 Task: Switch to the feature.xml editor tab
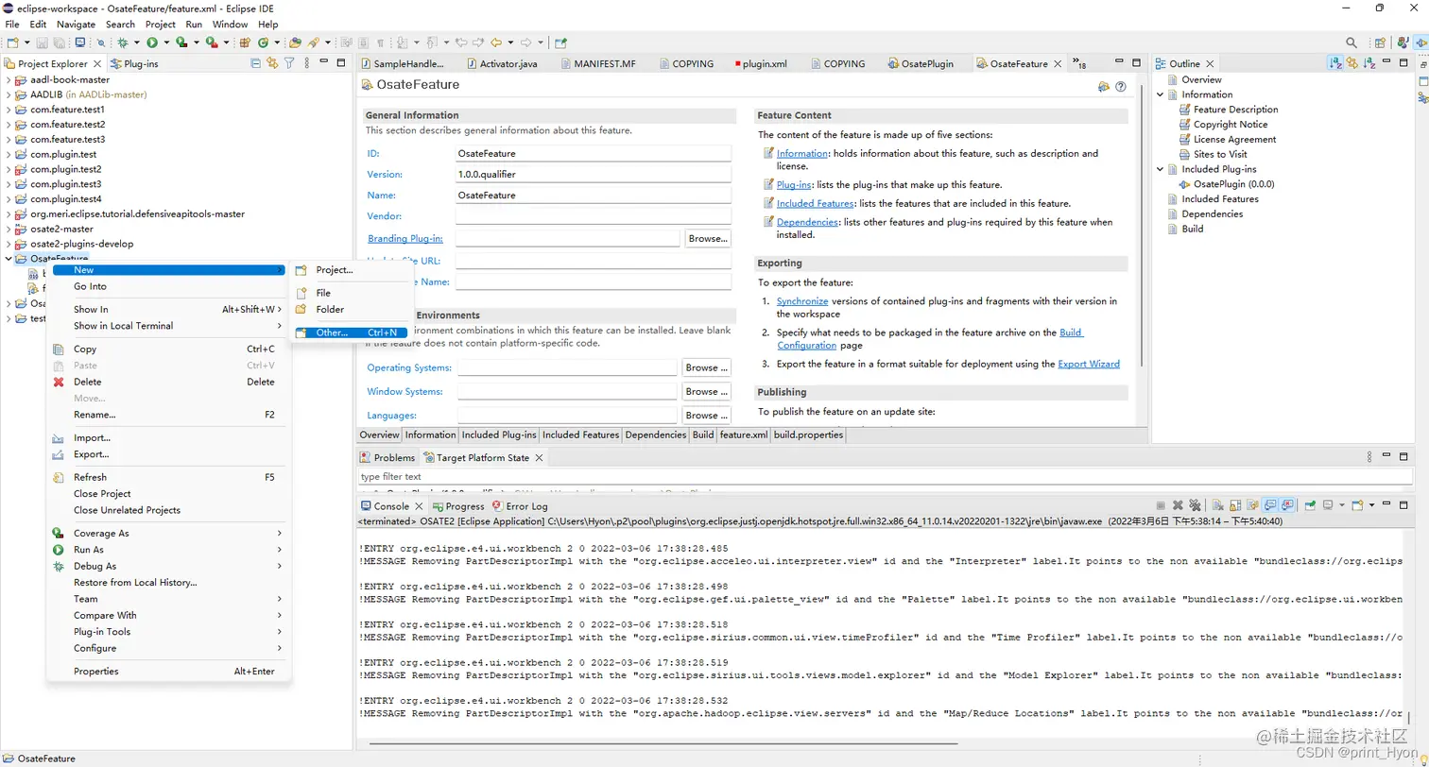[x=743, y=435]
